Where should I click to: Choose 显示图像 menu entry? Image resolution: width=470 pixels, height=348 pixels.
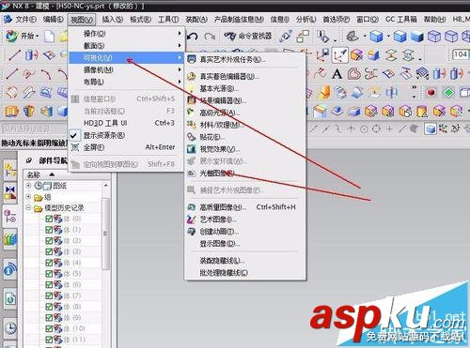coord(245,244)
